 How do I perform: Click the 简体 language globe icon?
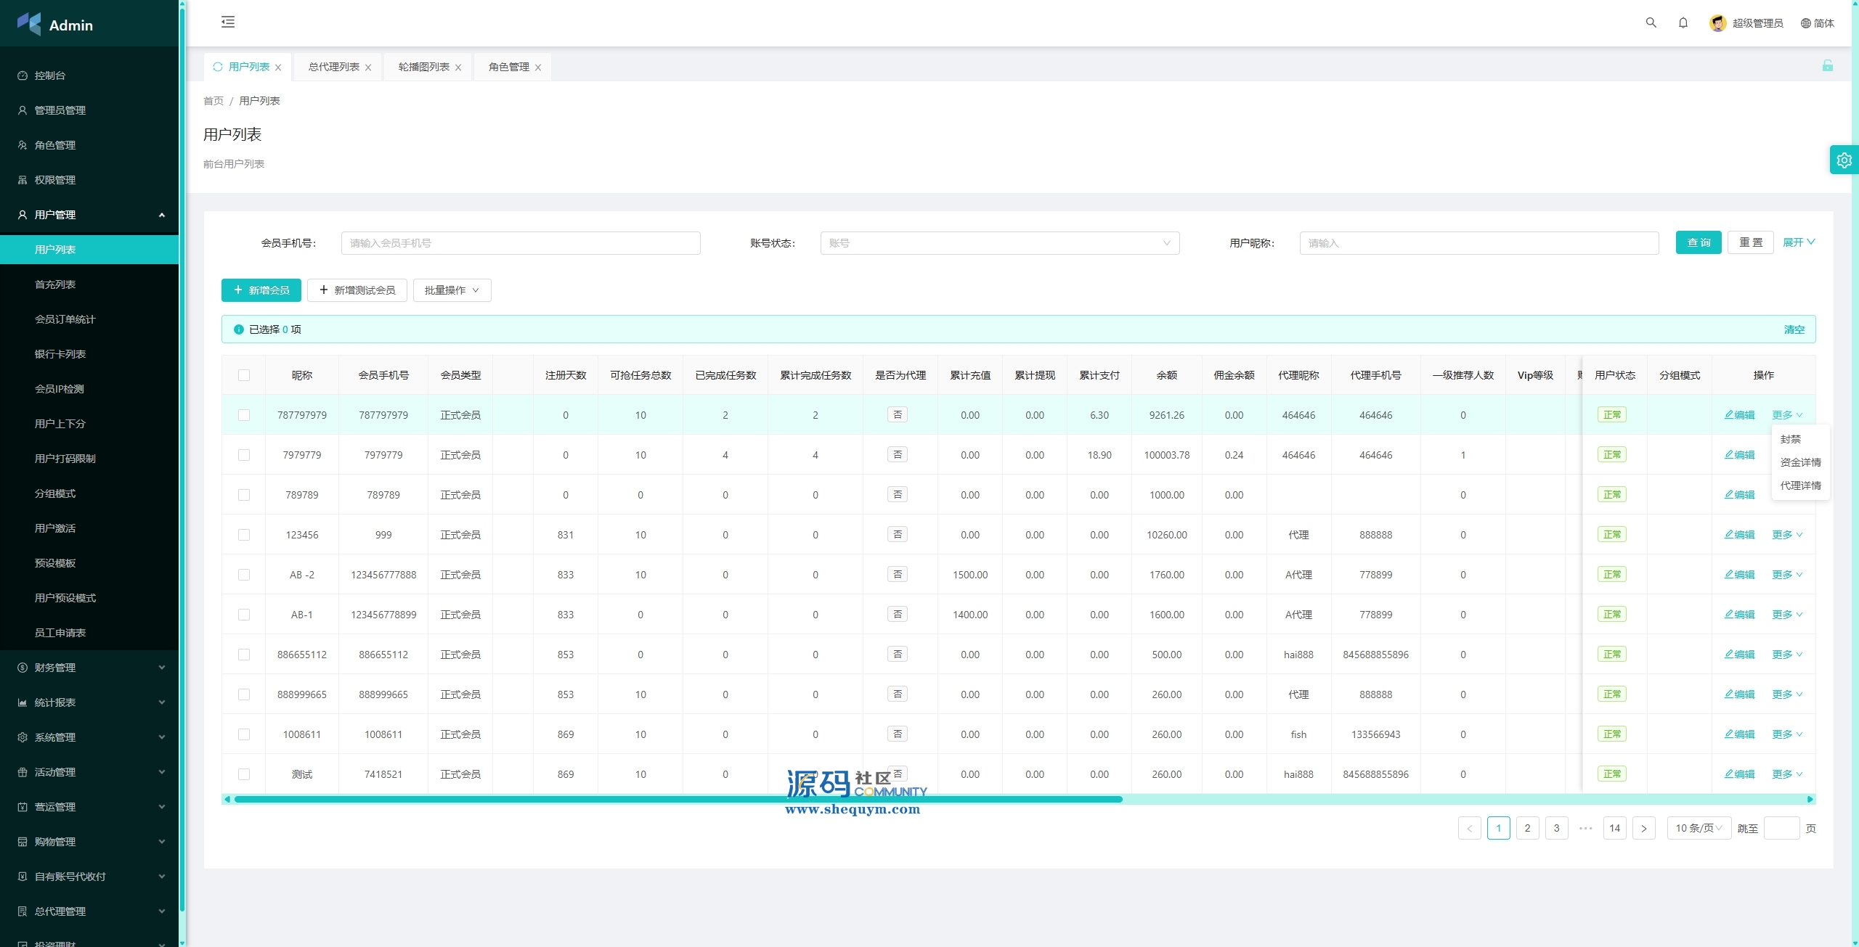pyautogui.click(x=1805, y=23)
